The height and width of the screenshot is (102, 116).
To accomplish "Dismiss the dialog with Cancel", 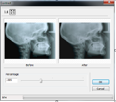I will pos(101,89).
